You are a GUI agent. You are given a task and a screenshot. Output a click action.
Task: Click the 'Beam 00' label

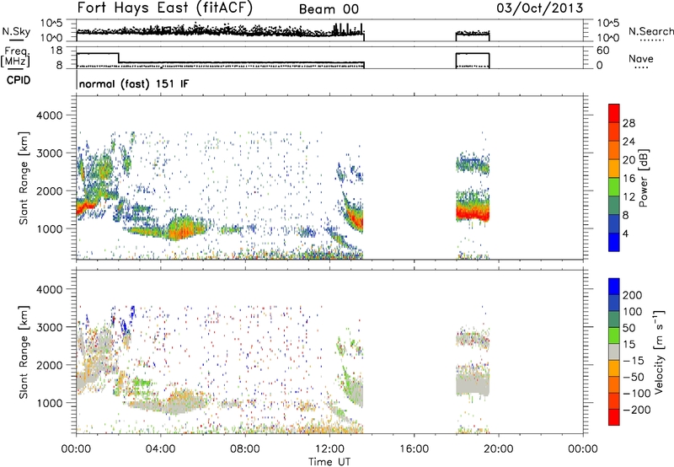(x=329, y=9)
